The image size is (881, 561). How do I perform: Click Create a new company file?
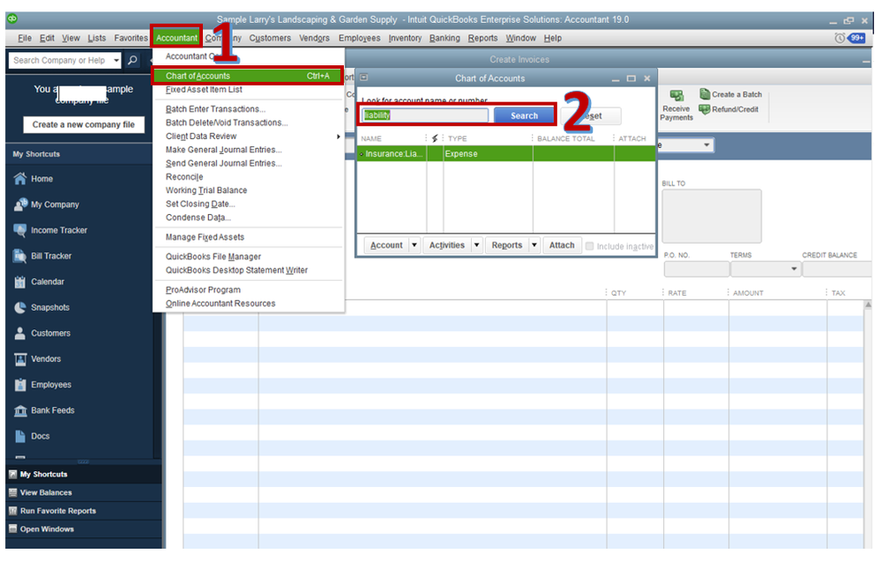click(84, 124)
